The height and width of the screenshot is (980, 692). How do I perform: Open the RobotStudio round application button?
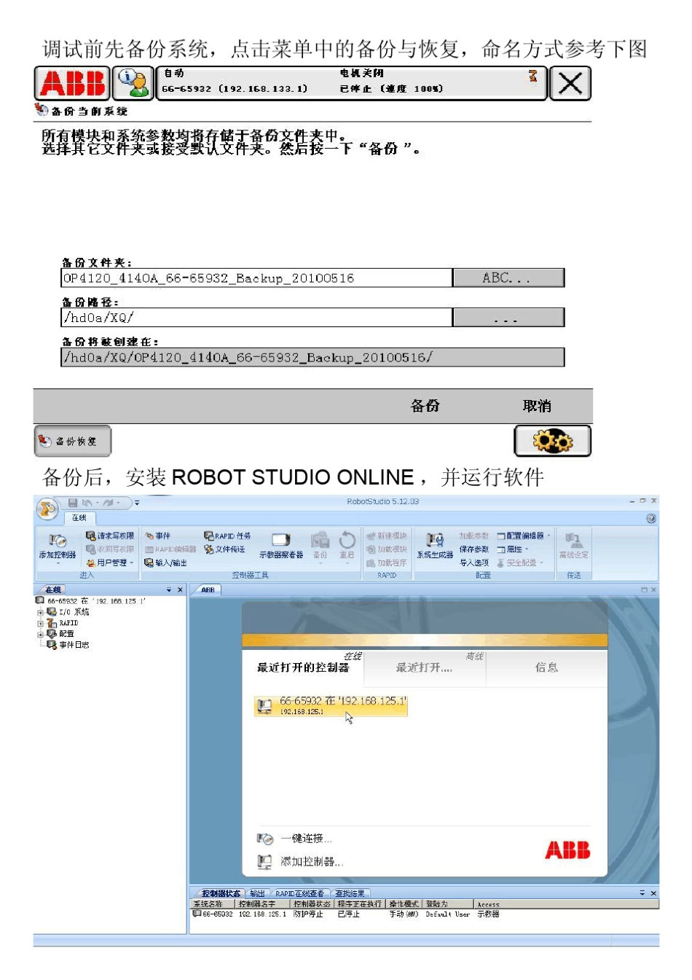point(48,508)
